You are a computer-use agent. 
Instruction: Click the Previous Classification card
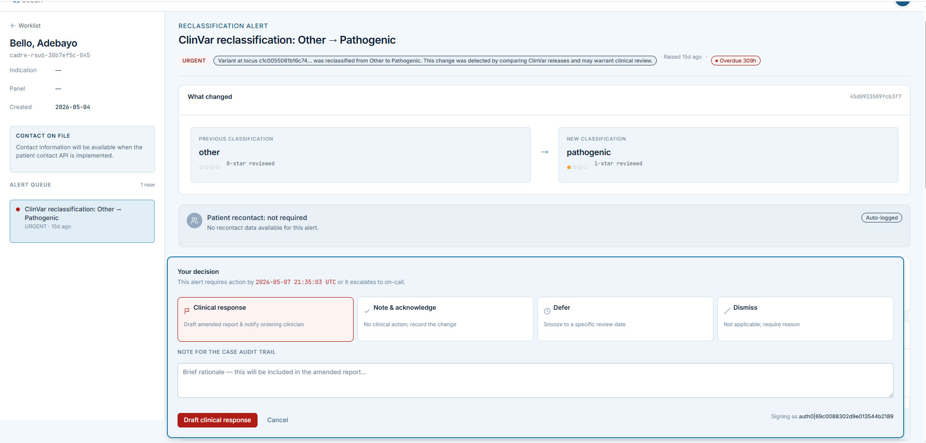point(360,155)
